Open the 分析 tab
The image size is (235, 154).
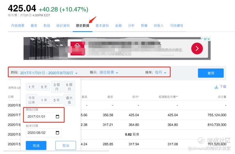coord(131,26)
